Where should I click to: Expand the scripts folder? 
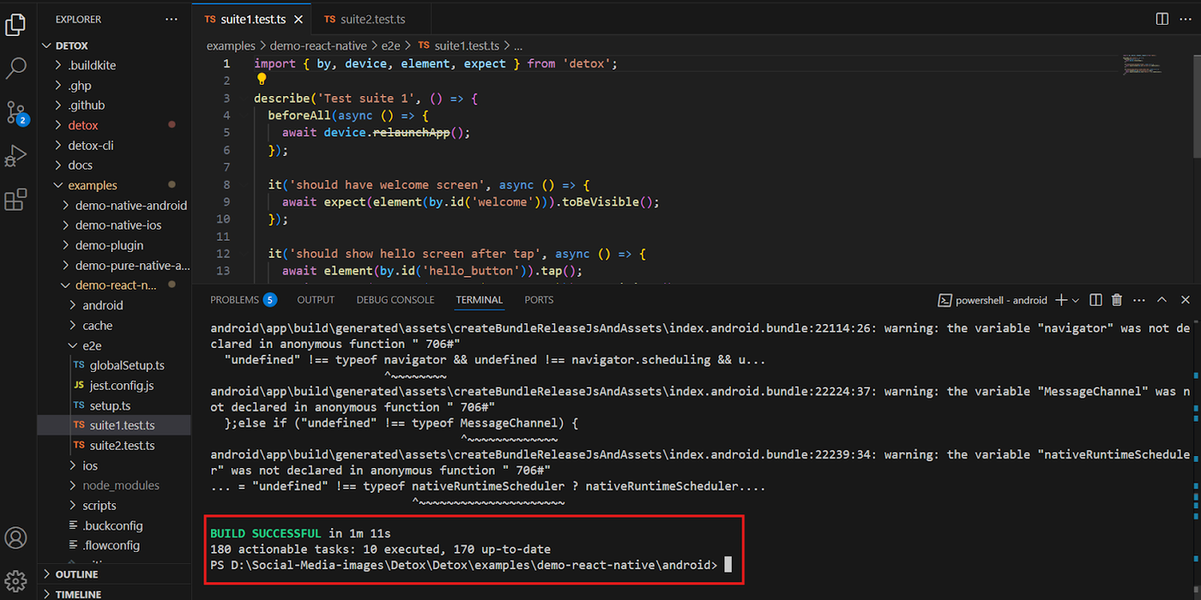click(114, 506)
